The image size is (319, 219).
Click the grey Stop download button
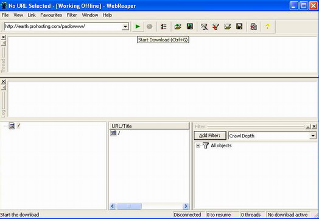pos(150,26)
